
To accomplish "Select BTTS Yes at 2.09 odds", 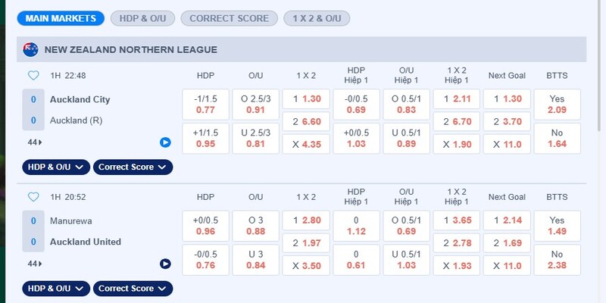I will pos(557,105).
